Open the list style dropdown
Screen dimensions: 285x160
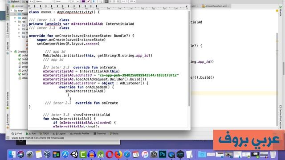tap(132, 1)
